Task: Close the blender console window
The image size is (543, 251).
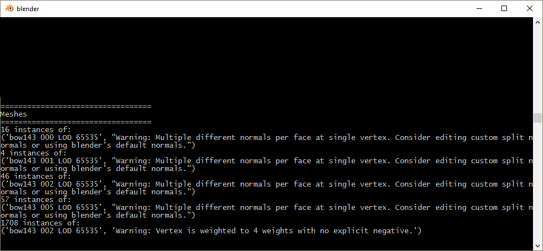Action: point(530,8)
